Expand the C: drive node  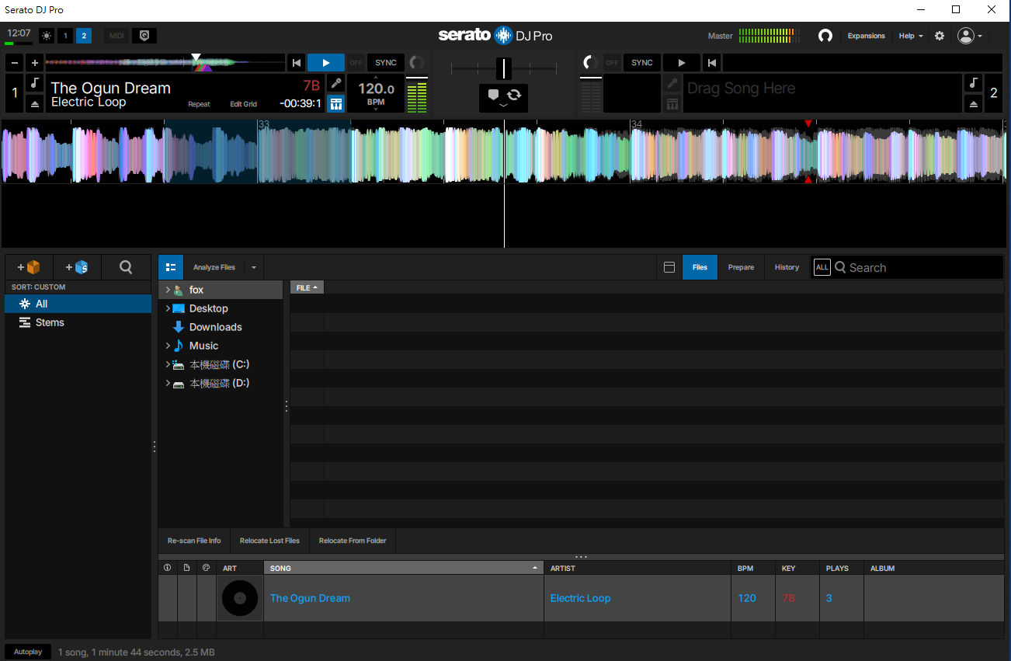(x=168, y=364)
